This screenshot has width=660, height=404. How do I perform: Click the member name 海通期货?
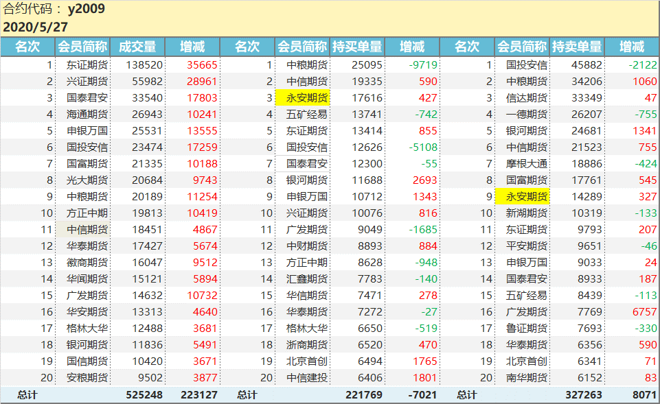pyautogui.click(x=87, y=115)
